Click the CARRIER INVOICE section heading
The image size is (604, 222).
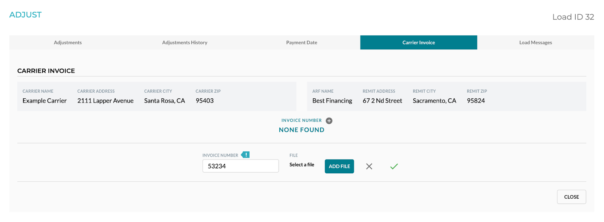[46, 71]
